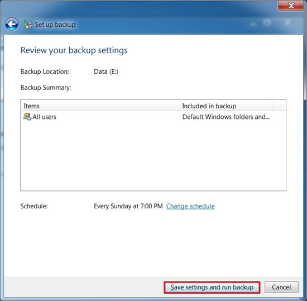The height and width of the screenshot is (301, 307).
Task: Sort by the Items column header
Action: (x=100, y=106)
